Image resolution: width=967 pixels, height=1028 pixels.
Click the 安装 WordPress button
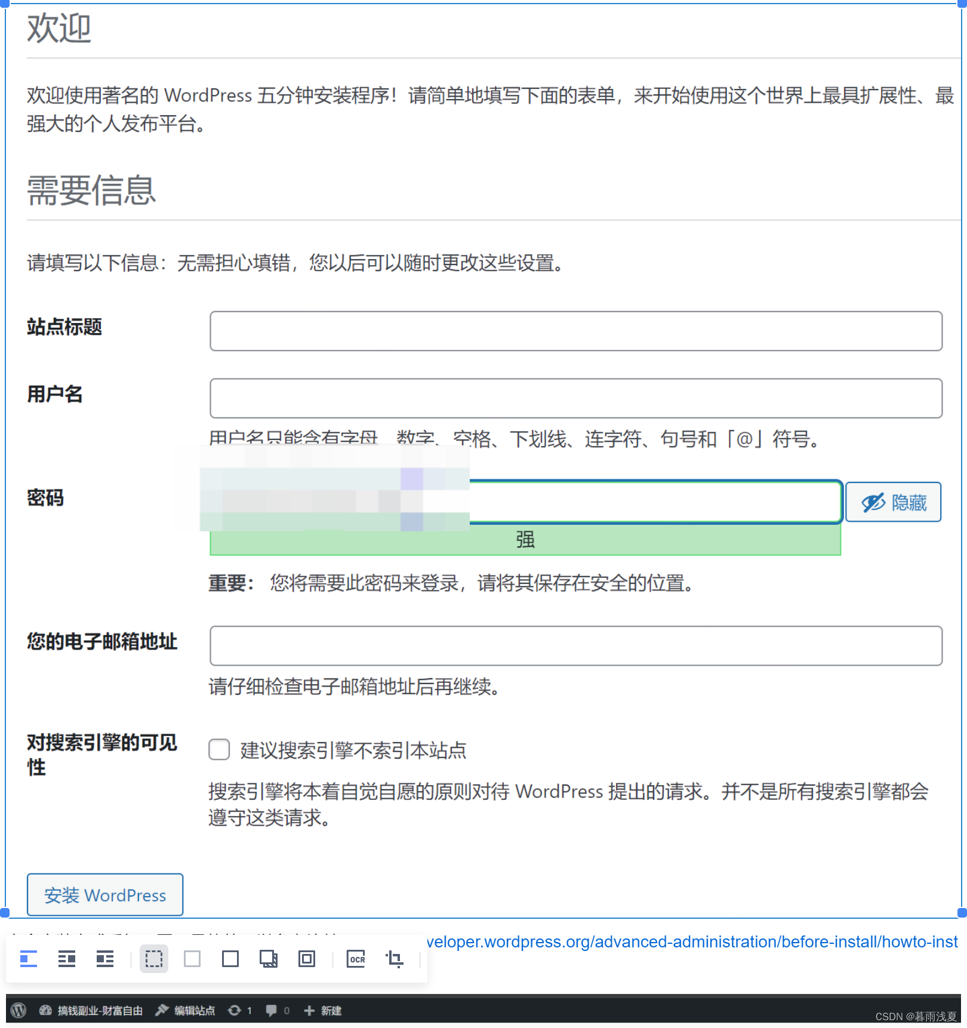pos(105,895)
